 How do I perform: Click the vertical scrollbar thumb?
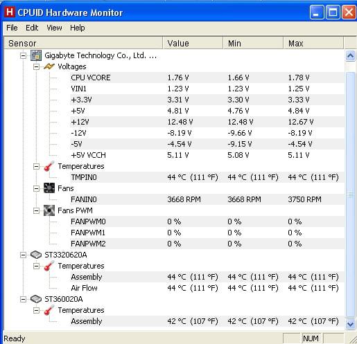point(350,195)
